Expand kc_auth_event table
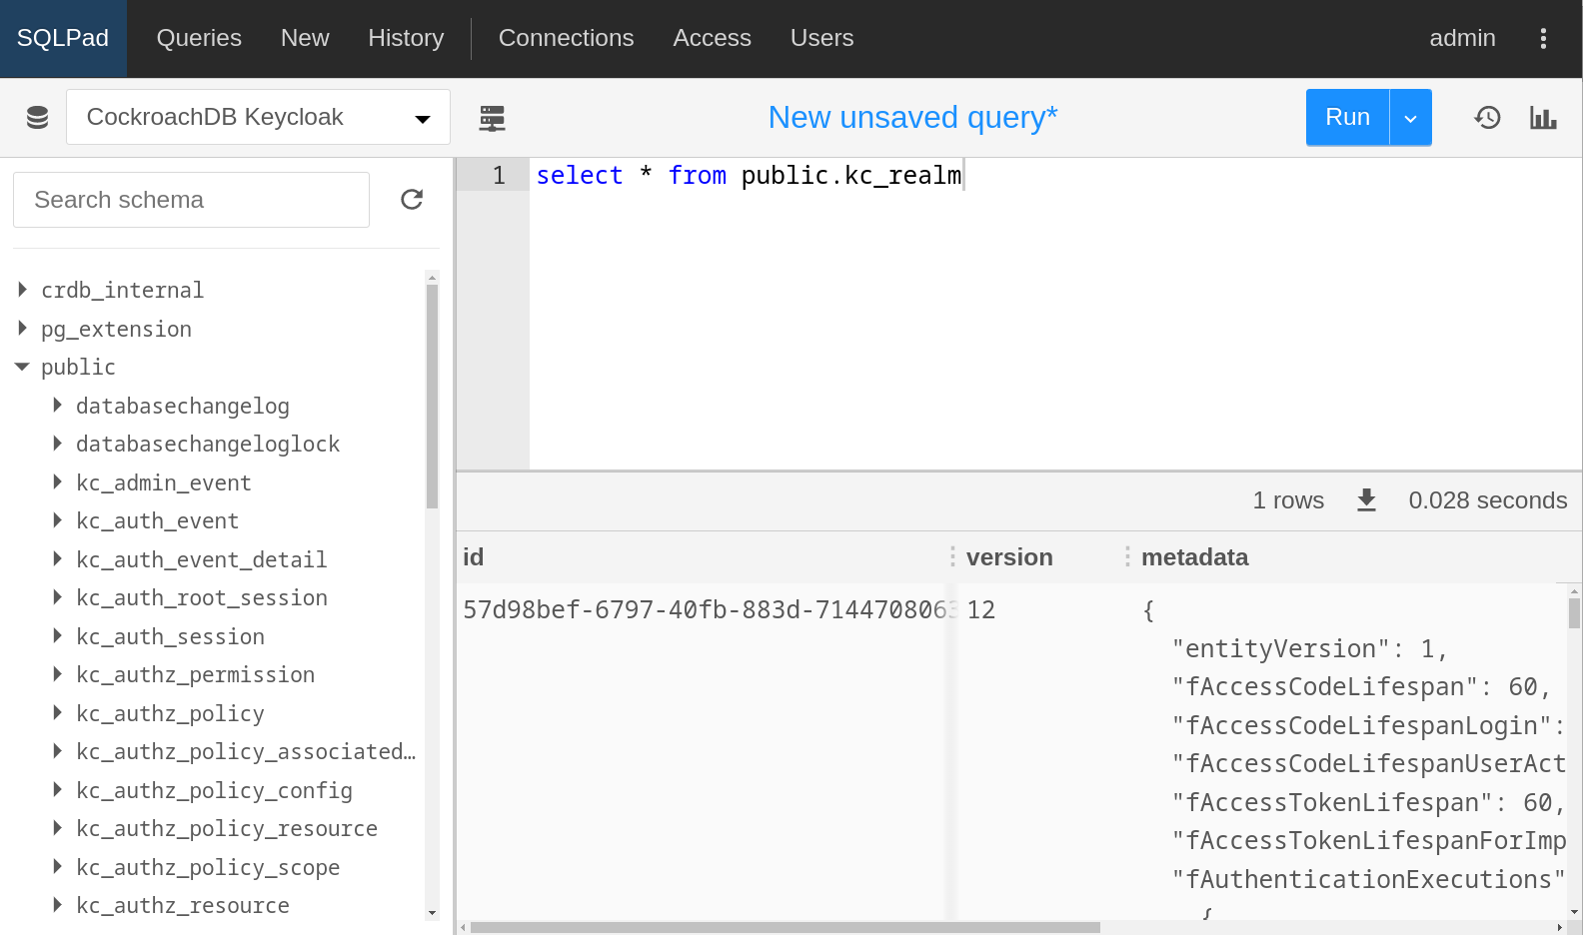 click(57, 520)
